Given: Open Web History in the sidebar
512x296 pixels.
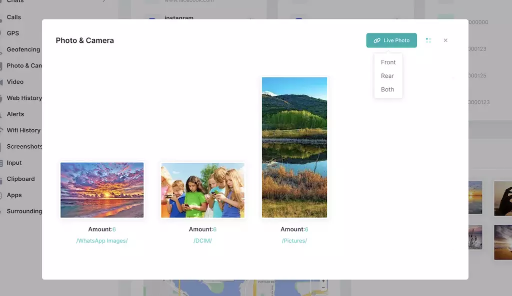Looking at the screenshot, I should 24,98.
